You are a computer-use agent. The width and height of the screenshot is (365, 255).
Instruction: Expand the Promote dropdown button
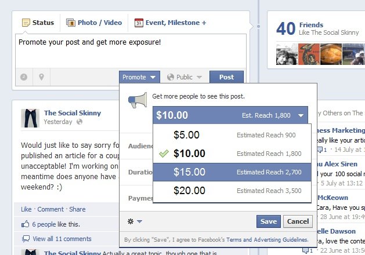(x=139, y=77)
